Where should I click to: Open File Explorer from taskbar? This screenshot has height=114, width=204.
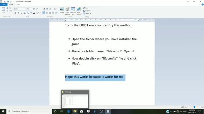[x=75, y=111]
